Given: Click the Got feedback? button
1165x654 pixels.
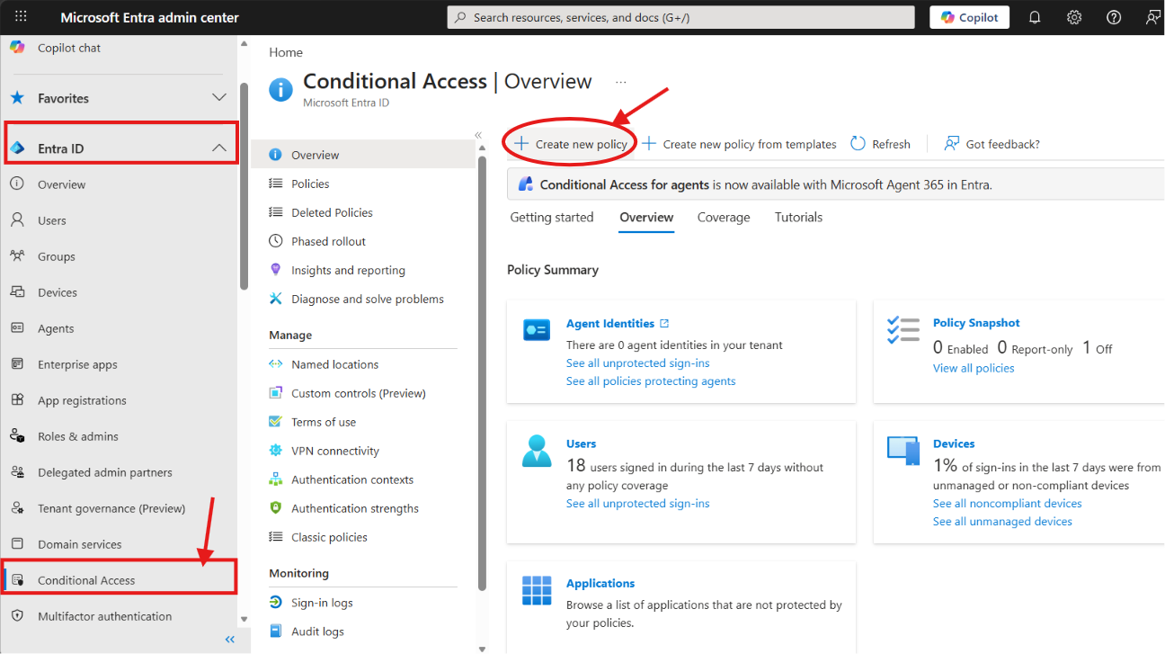Looking at the screenshot, I should [x=992, y=144].
